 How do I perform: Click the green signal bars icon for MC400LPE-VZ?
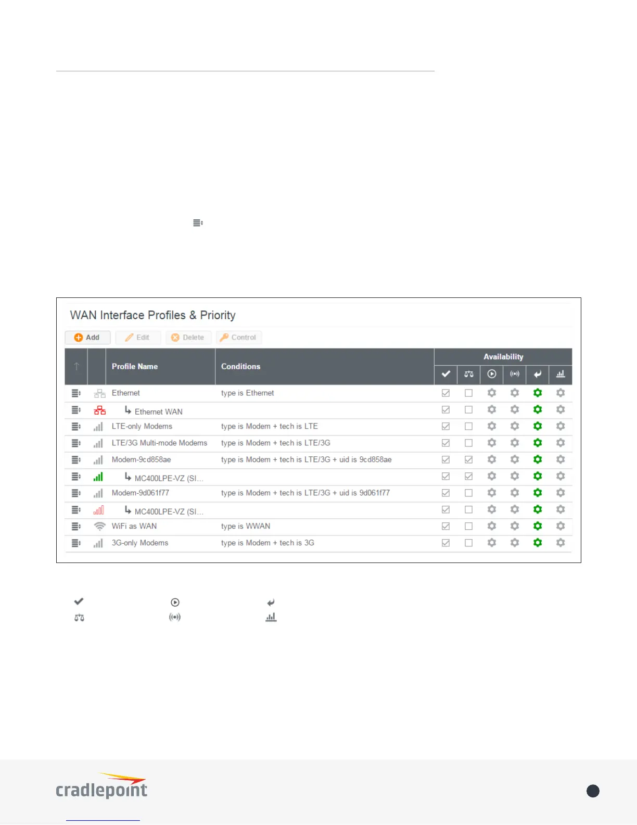(98, 477)
